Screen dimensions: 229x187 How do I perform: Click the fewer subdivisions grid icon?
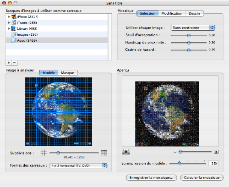pos(44,153)
